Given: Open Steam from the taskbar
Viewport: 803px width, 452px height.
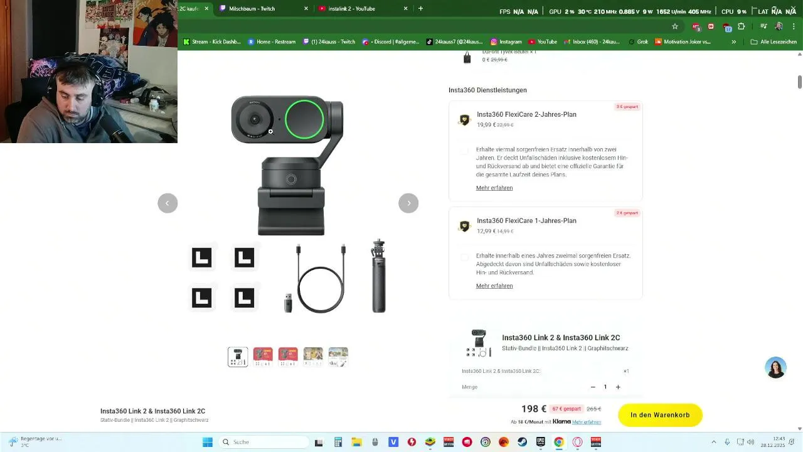Looking at the screenshot, I should (x=522, y=442).
